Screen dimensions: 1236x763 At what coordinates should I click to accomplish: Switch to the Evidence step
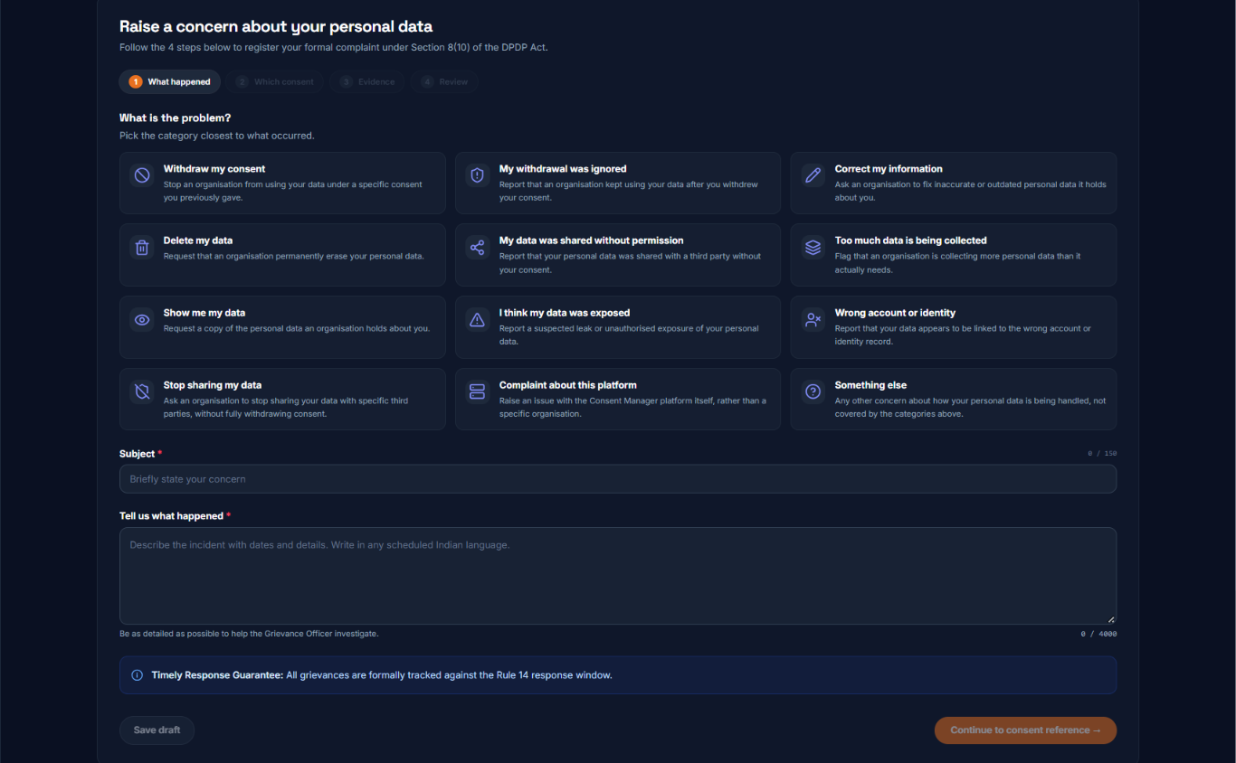(x=367, y=81)
